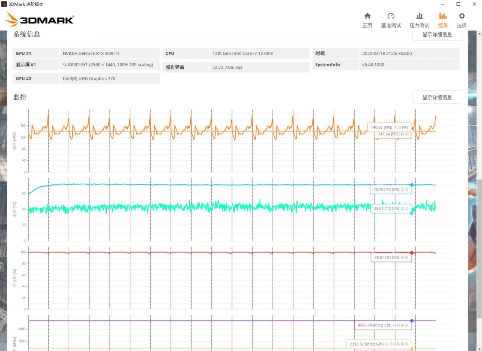Click the SystemInfo label cell
This screenshot has height=351, width=482.
pos(335,65)
